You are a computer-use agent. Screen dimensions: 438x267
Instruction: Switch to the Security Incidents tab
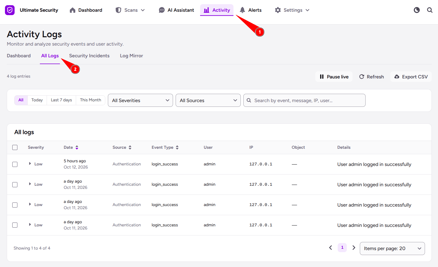[x=89, y=56]
